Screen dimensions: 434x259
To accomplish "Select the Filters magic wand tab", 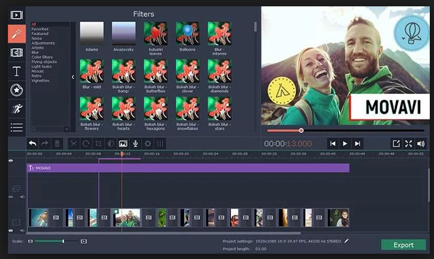I will [16, 34].
